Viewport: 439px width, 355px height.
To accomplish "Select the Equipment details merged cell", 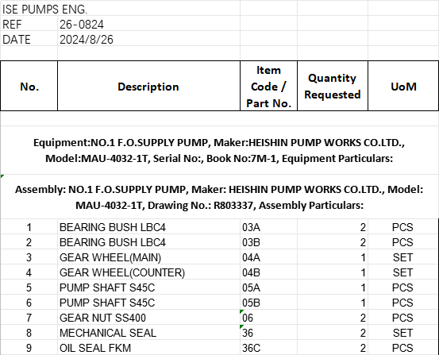I will (219, 150).
